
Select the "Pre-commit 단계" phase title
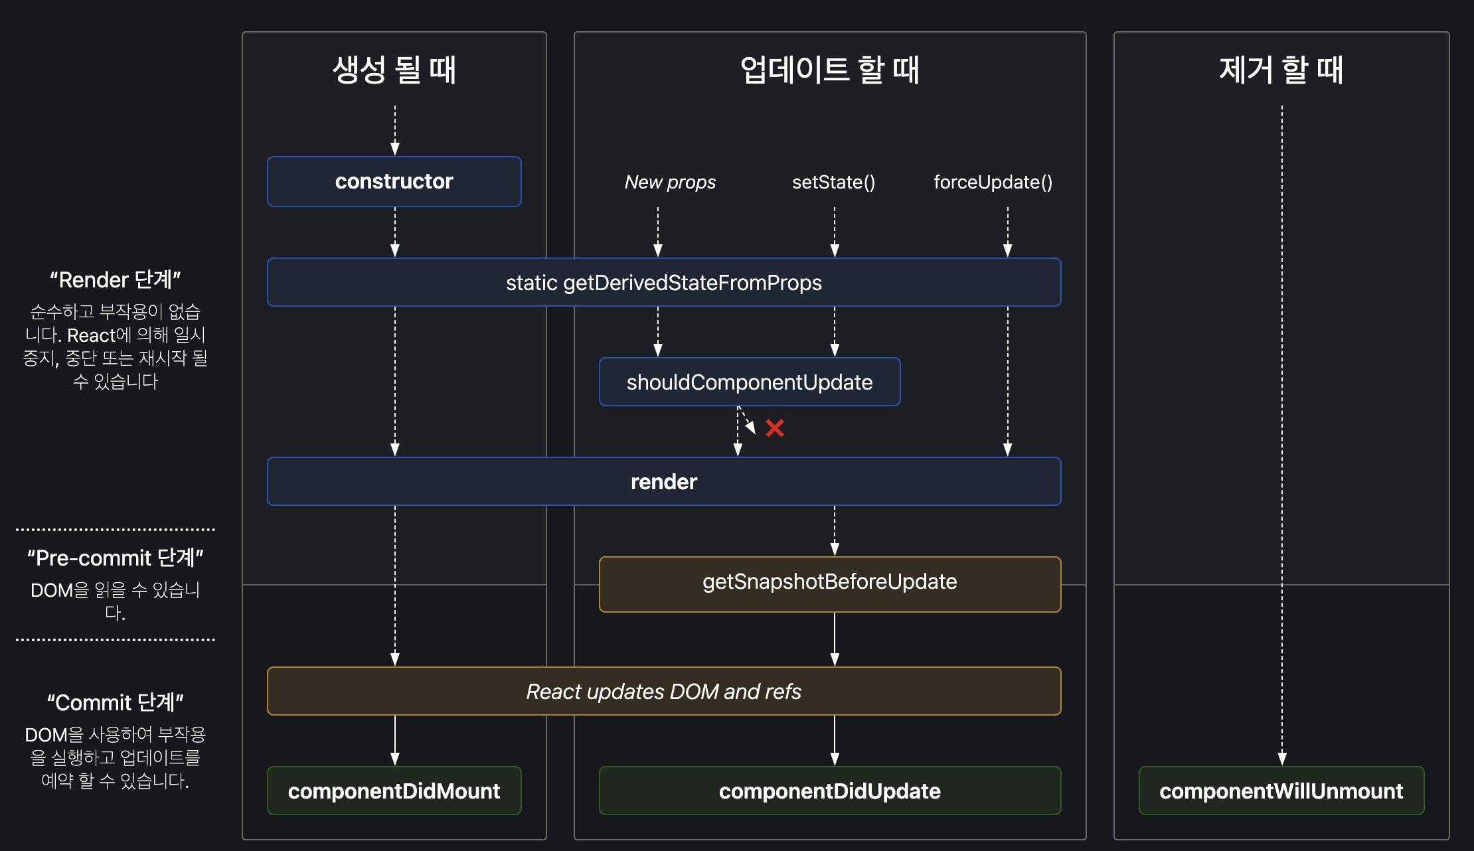click(116, 558)
